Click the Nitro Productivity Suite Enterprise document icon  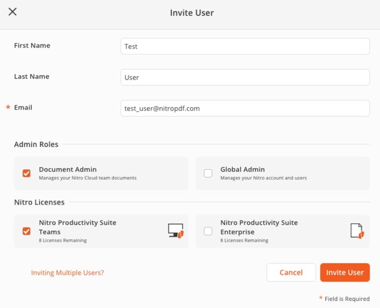[x=357, y=231]
